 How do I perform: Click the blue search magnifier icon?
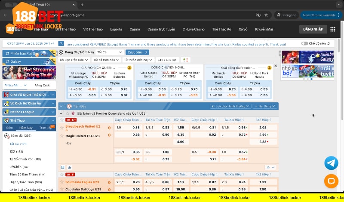tap(61, 43)
